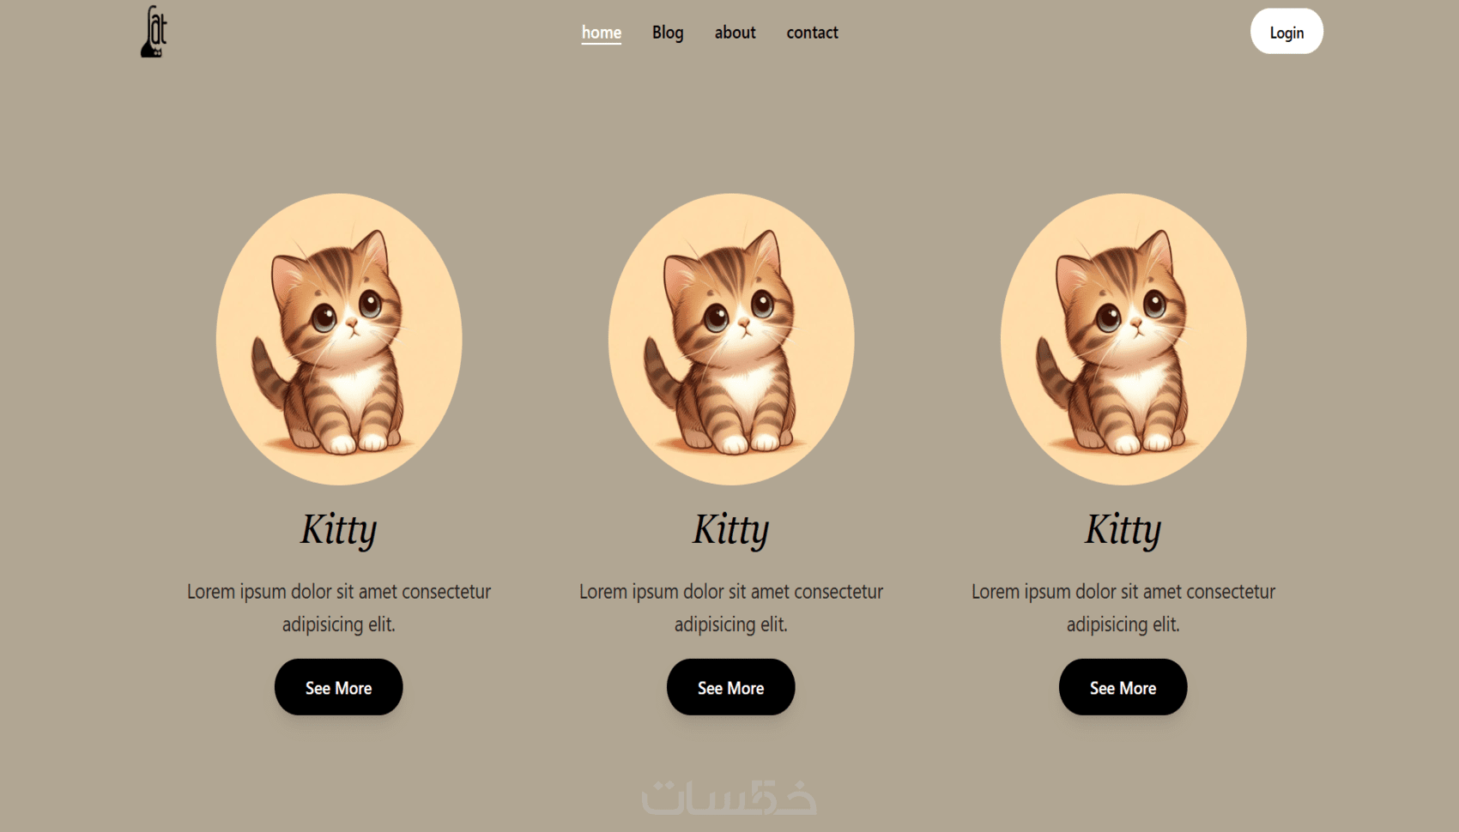The height and width of the screenshot is (832, 1459).
Task: Click the Lorem ipsum text in middle card
Action: point(731,607)
